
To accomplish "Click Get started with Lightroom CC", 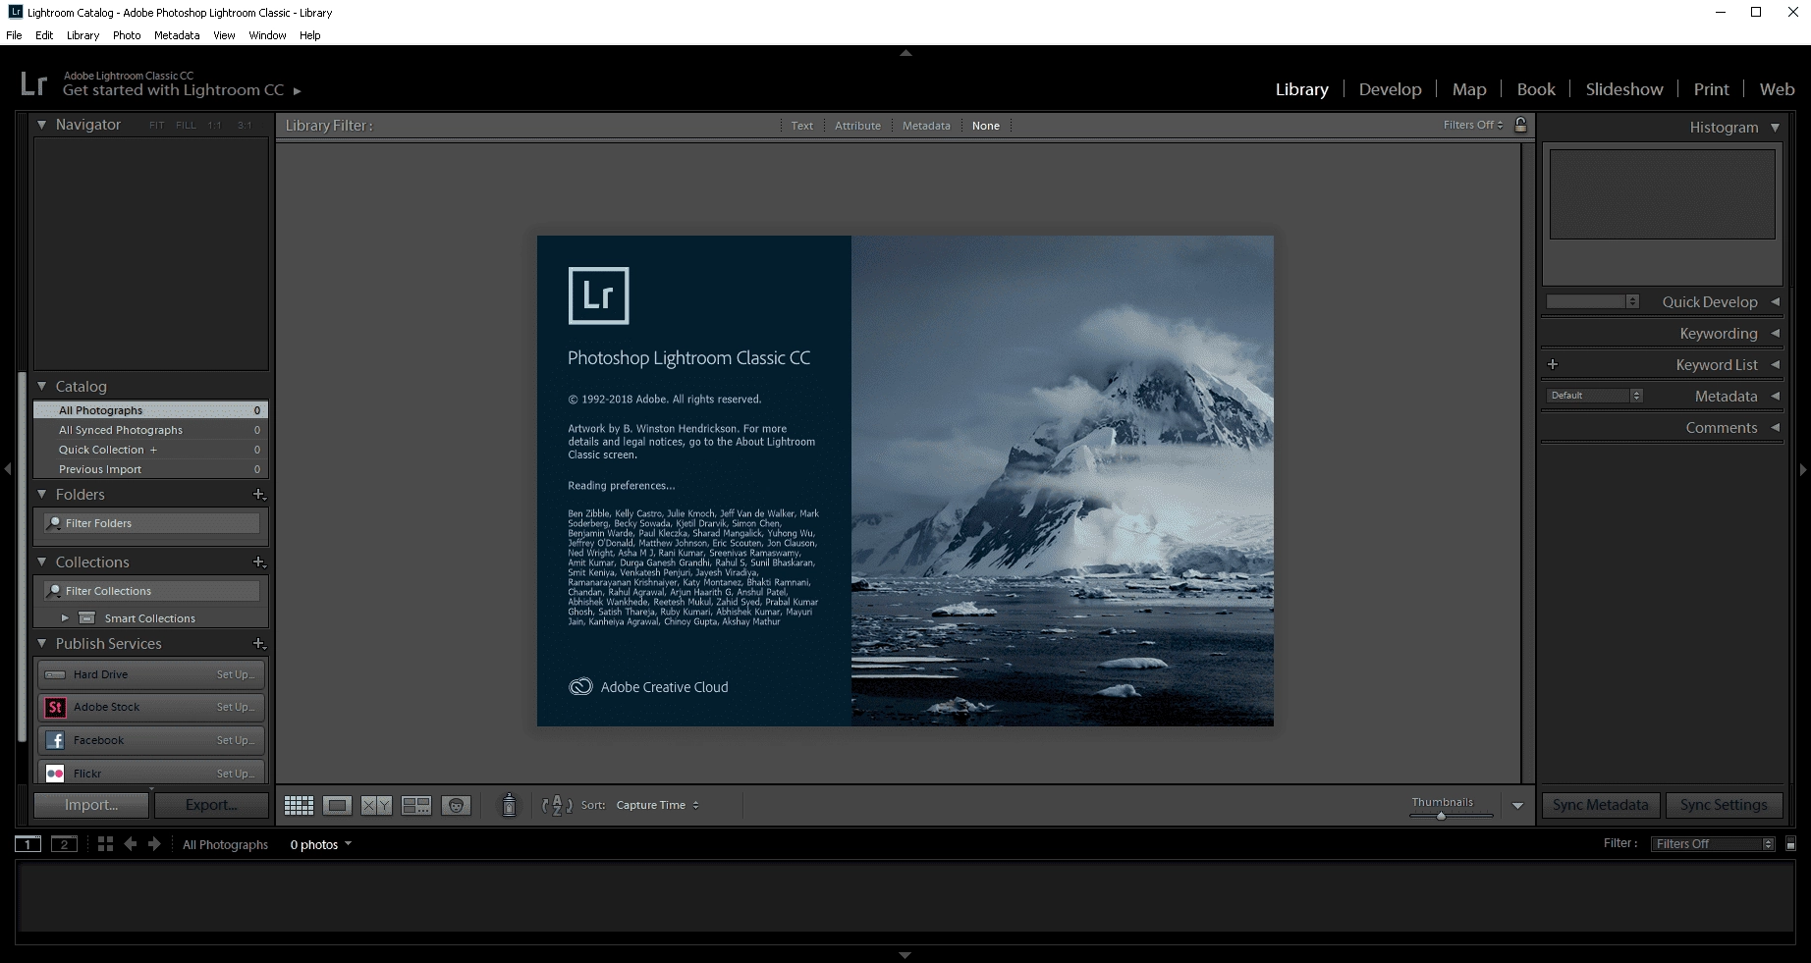I will click(173, 90).
